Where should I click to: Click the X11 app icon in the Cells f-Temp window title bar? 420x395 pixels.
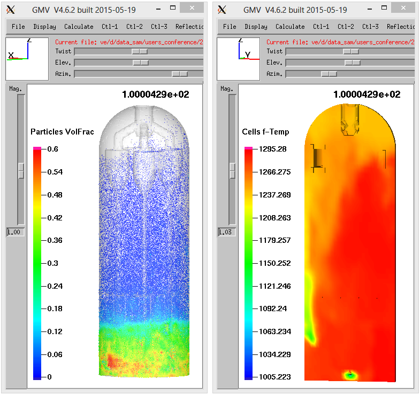pyautogui.click(x=223, y=10)
